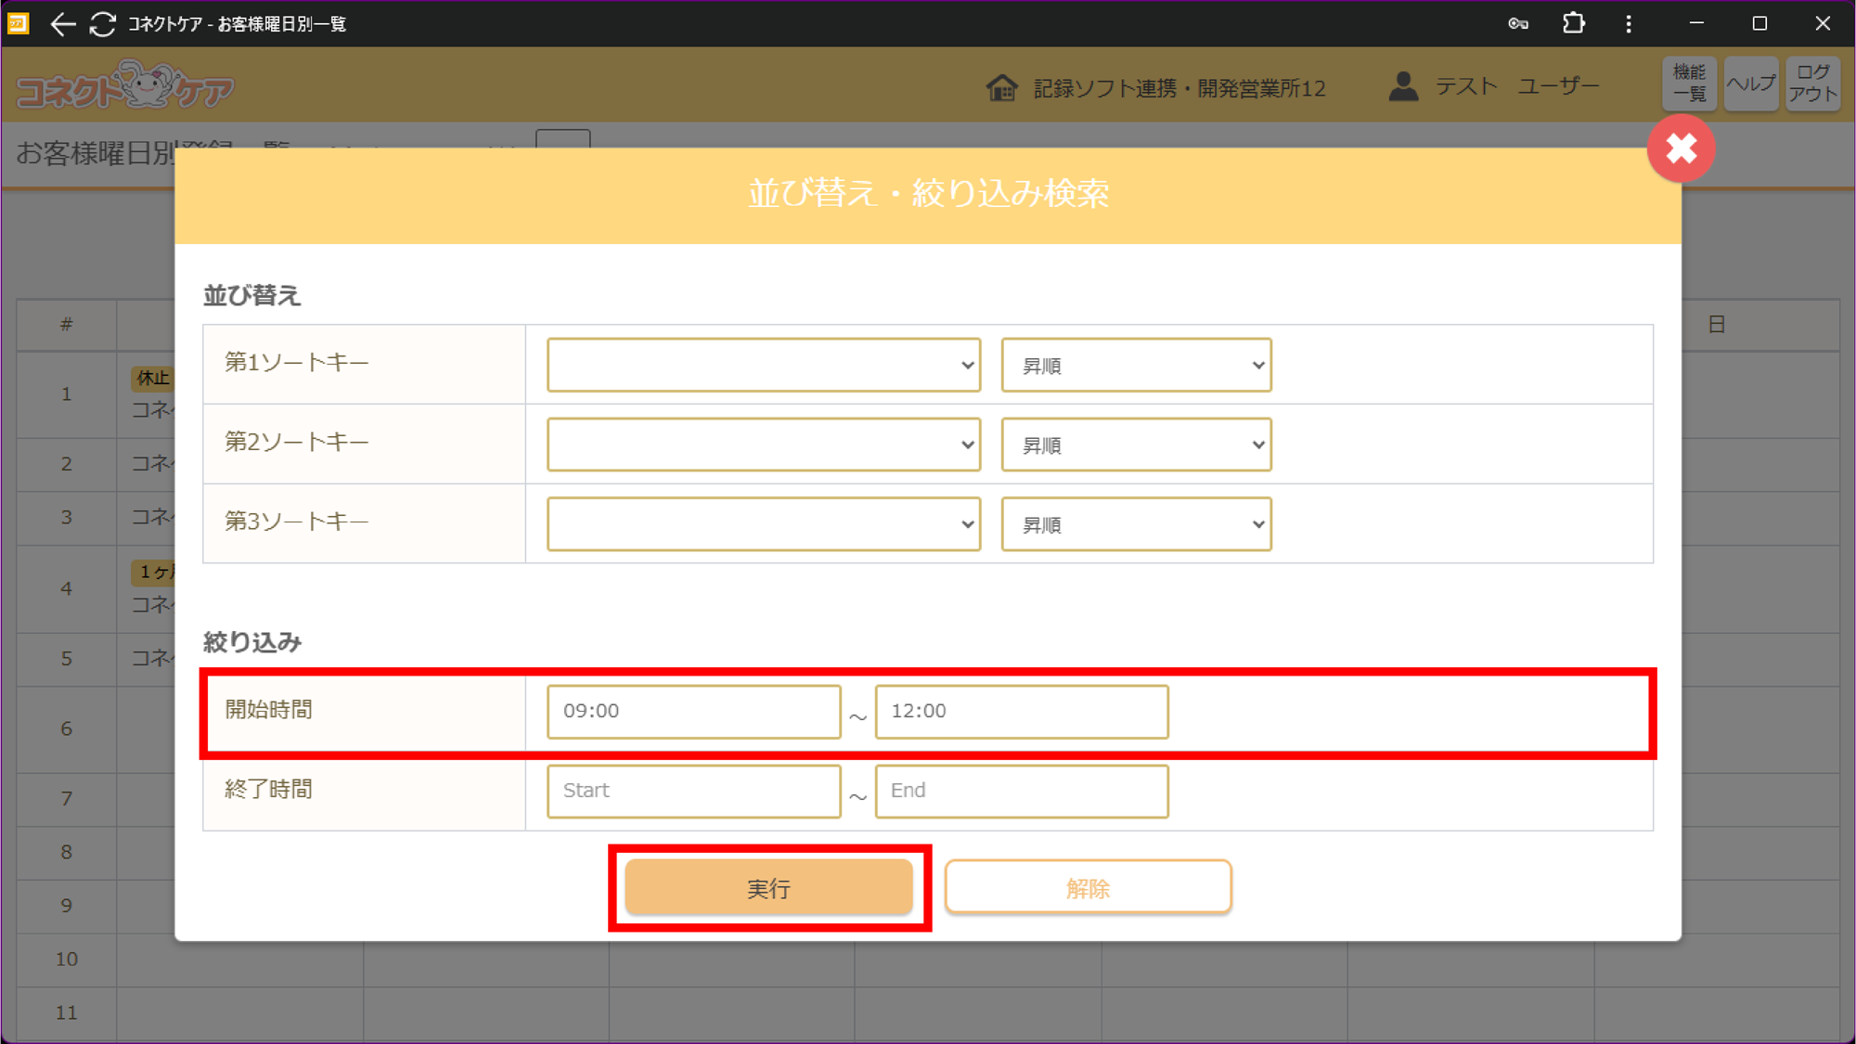Click the 開始時間 12:00 end field
The width and height of the screenshot is (1856, 1044).
1021,712
